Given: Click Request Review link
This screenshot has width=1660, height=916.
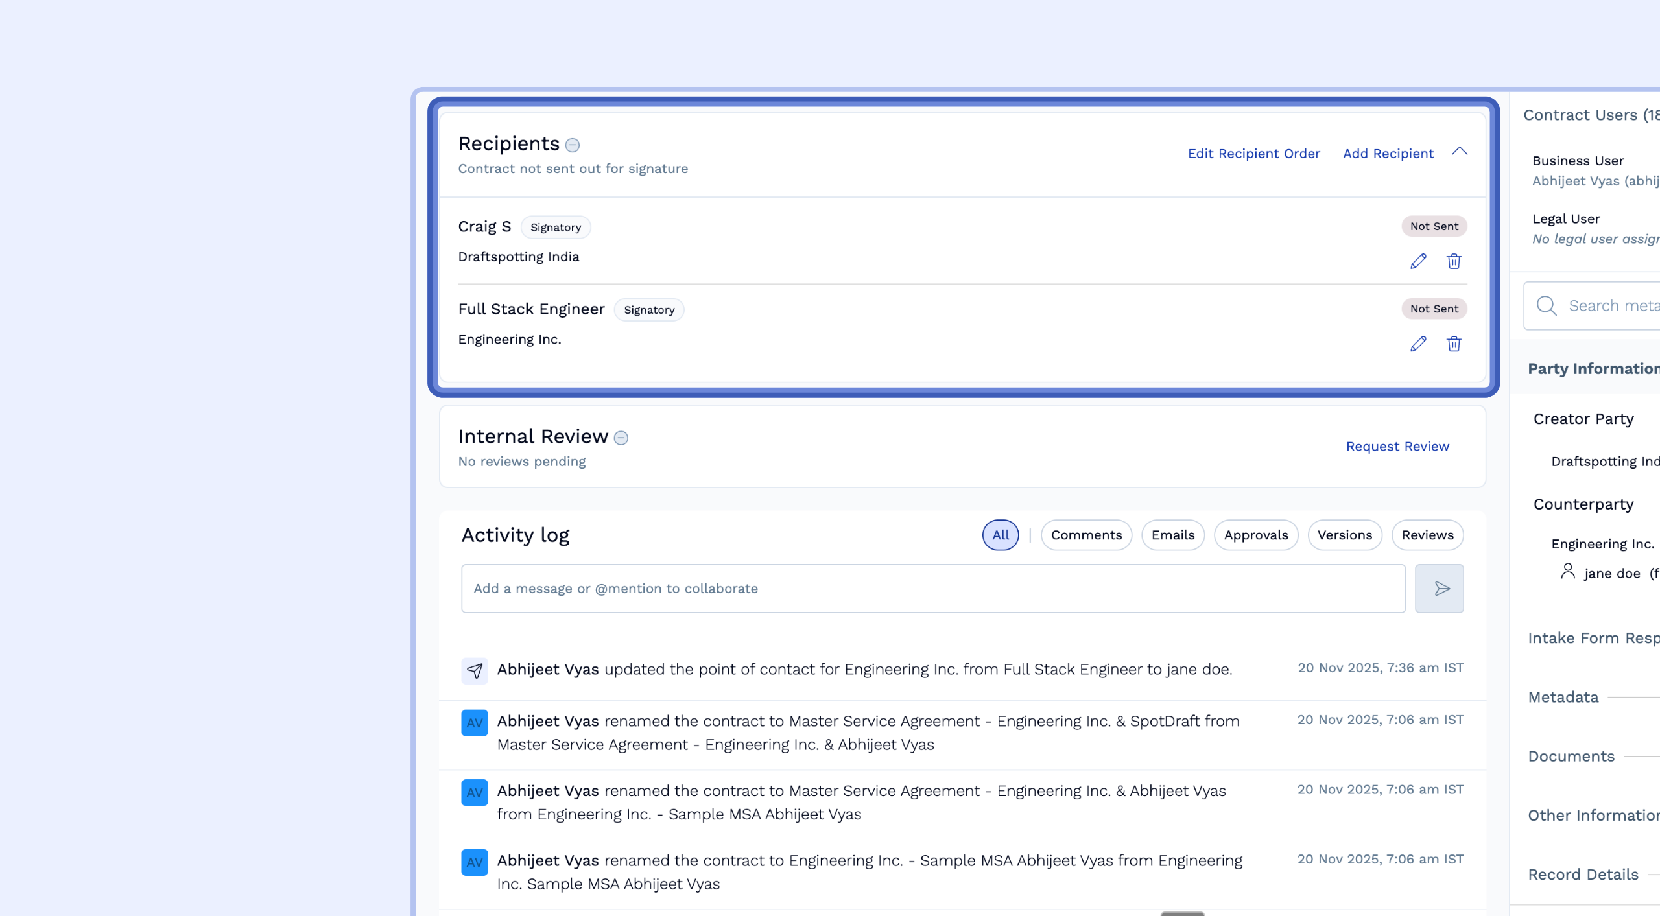Looking at the screenshot, I should [1397, 447].
